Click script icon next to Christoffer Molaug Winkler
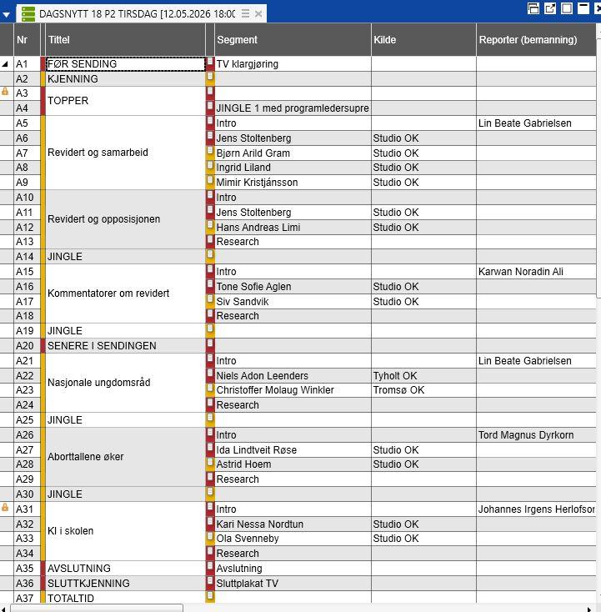This screenshot has height=612, width=601. (210, 389)
